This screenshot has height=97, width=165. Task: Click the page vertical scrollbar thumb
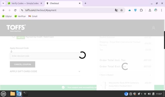(164, 40)
